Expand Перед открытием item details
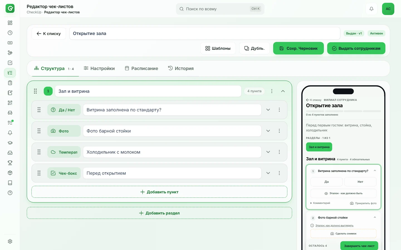401x250 pixels. (268, 173)
